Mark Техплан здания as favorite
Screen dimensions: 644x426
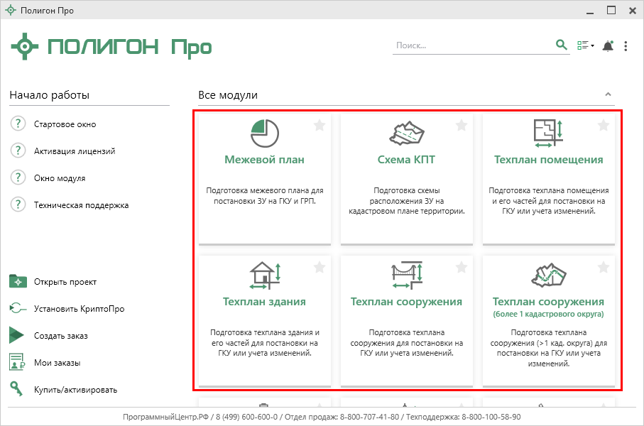[x=320, y=268]
